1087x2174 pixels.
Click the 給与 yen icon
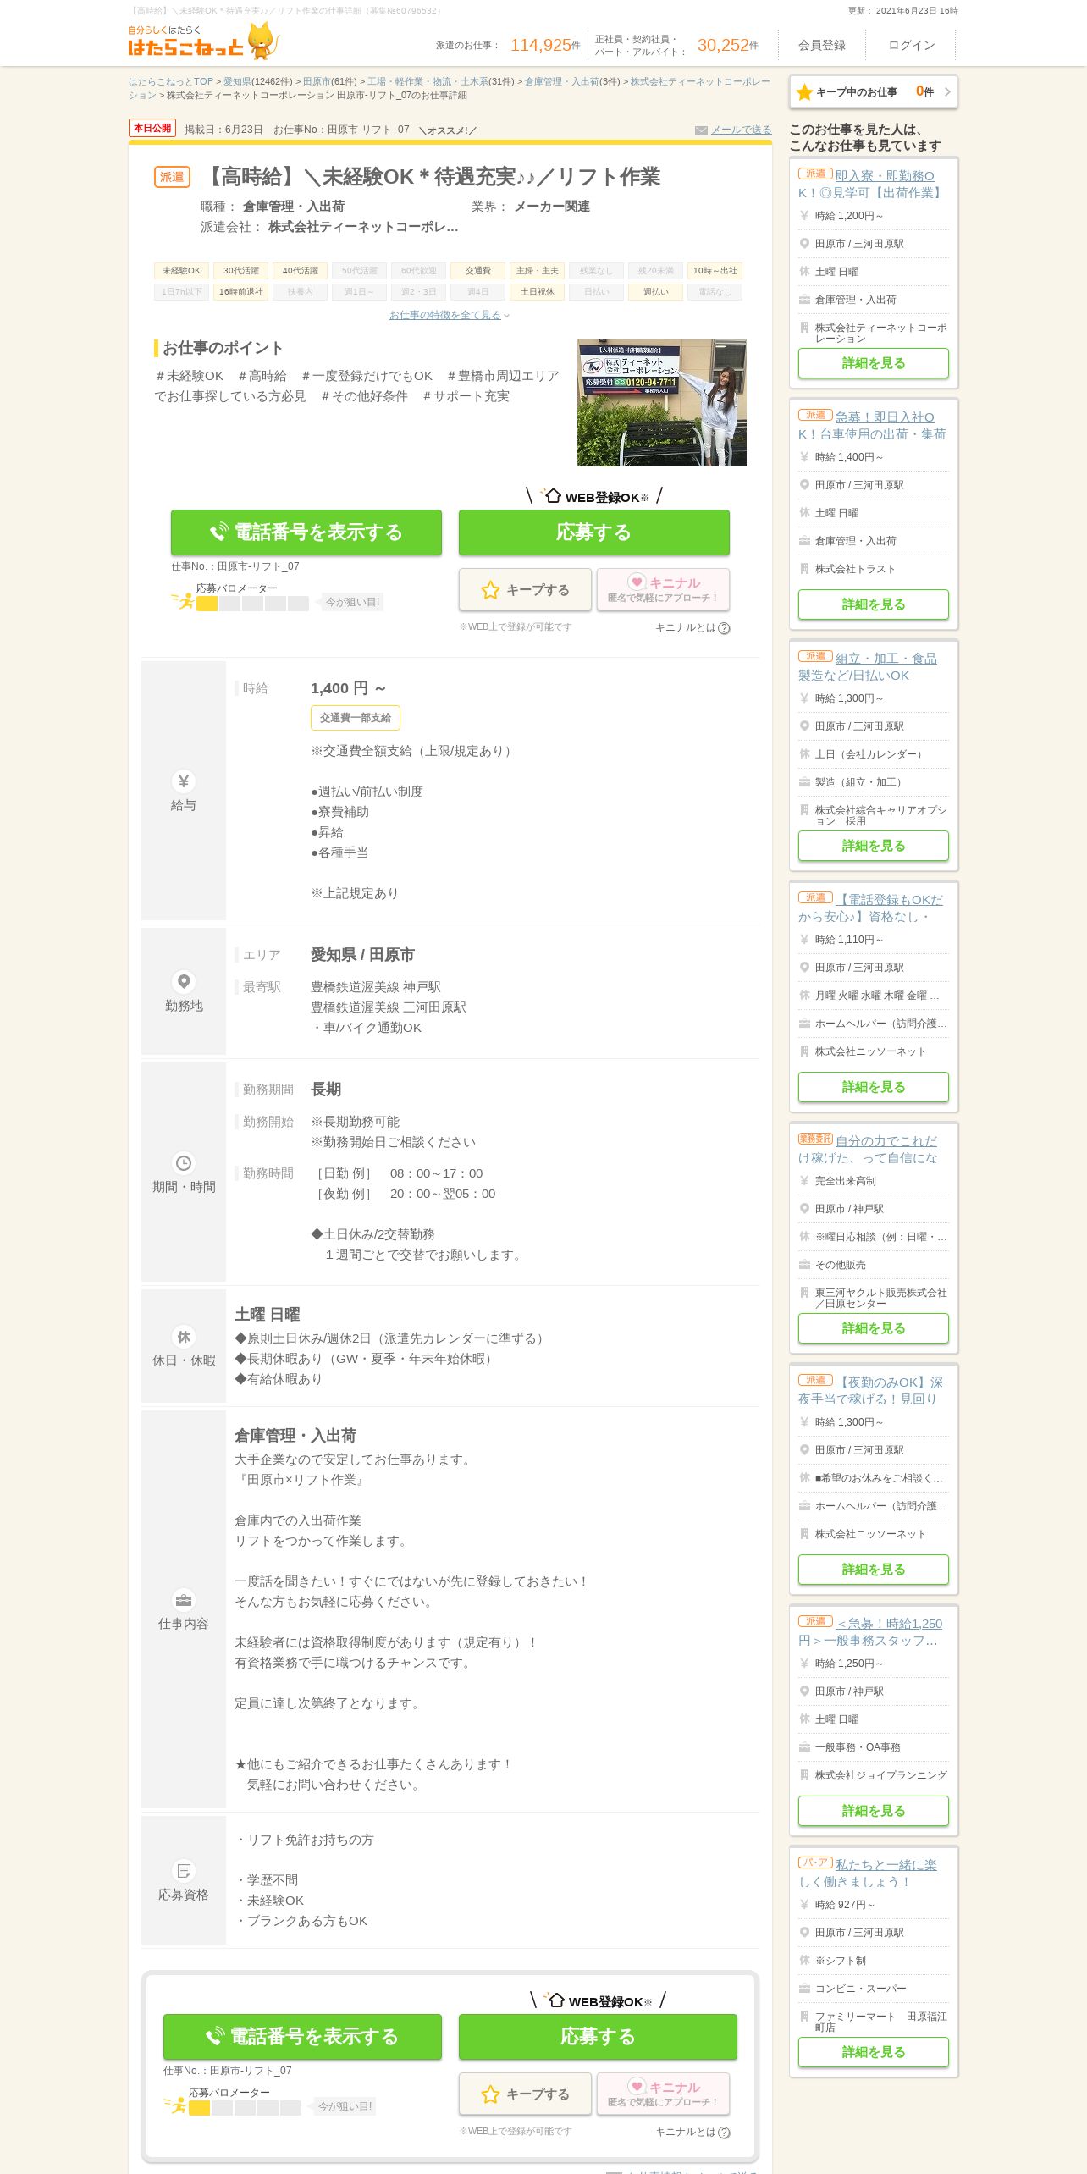(184, 781)
